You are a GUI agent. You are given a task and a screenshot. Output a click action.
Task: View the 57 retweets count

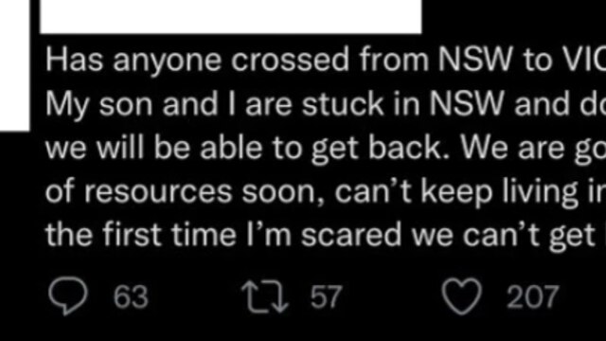coord(326,296)
